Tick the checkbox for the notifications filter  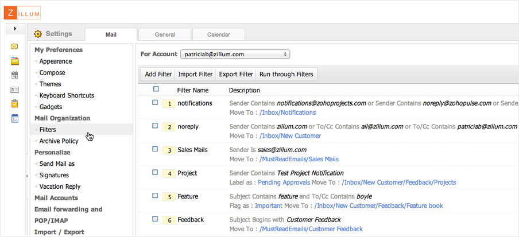(x=155, y=103)
